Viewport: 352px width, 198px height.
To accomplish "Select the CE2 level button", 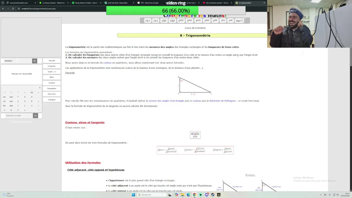I will pyautogui.click(x=156, y=21).
